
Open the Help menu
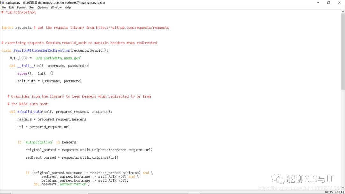coord(67,7)
